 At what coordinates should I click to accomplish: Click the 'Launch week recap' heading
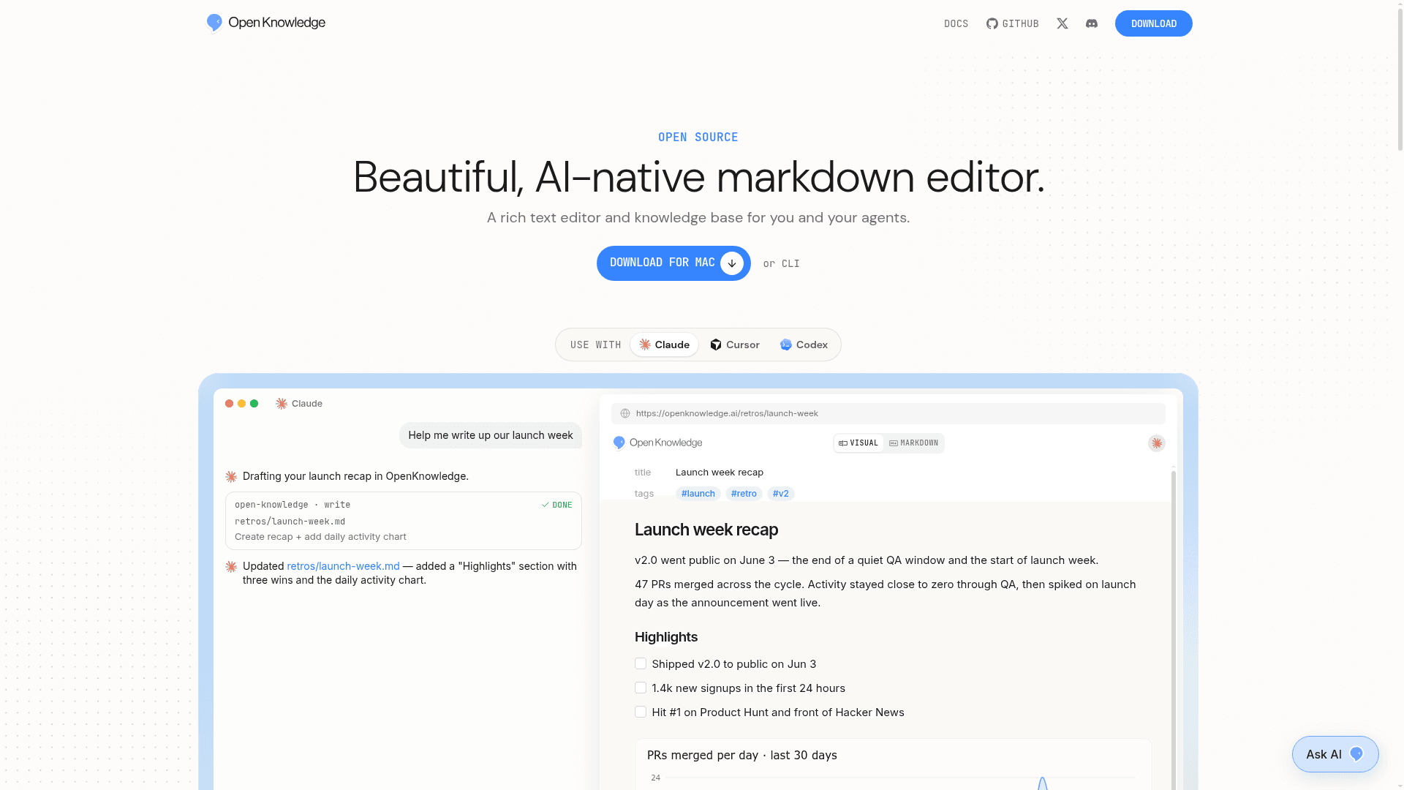(x=706, y=530)
